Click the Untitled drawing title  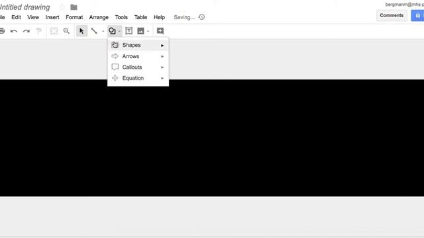tap(25, 7)
